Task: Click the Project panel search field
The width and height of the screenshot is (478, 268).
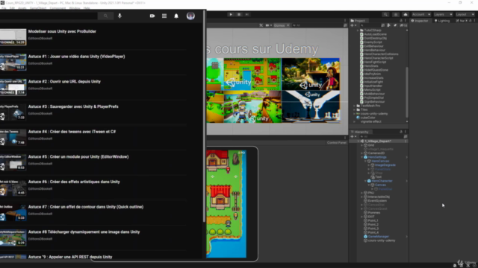Action: click(370, 25)
